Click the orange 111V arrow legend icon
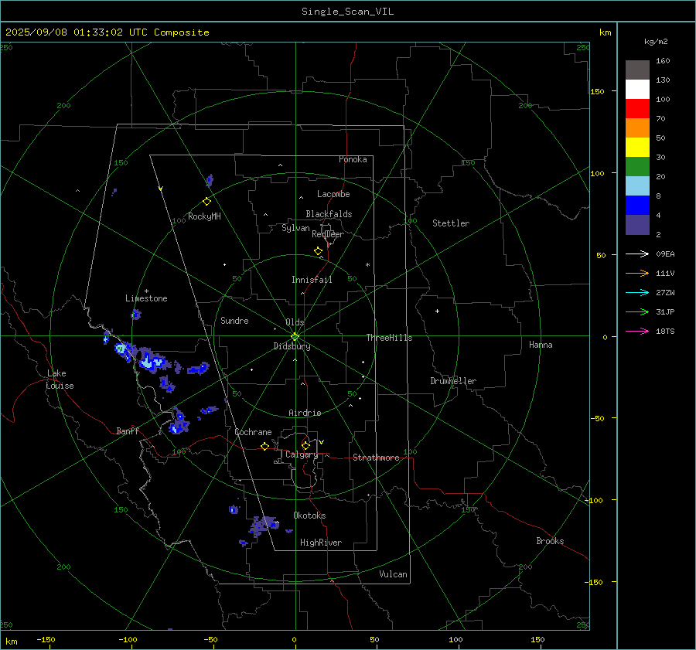The height and width of the screenshot is (650, 696). [637, 274]
